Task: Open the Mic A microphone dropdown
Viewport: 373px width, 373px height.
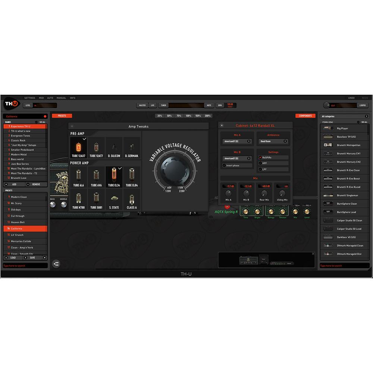Action: tap(236, 141)
